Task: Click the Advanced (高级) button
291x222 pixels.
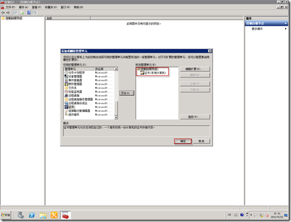Action: (x=195, y=116)
